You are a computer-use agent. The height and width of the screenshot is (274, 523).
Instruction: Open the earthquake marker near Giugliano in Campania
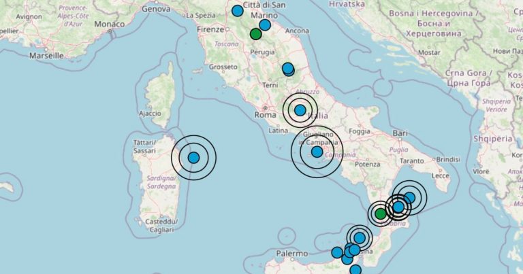point(317,152)
